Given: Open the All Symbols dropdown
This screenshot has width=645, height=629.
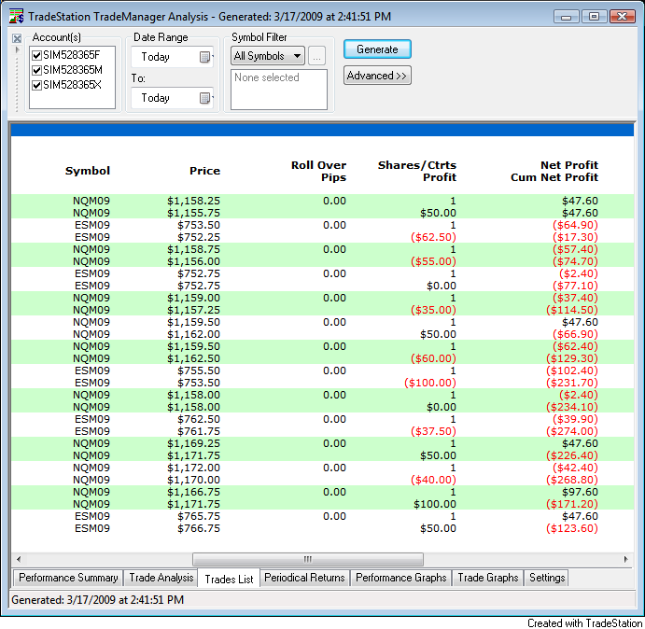Looking at the screenshot, I should [268, 56].
